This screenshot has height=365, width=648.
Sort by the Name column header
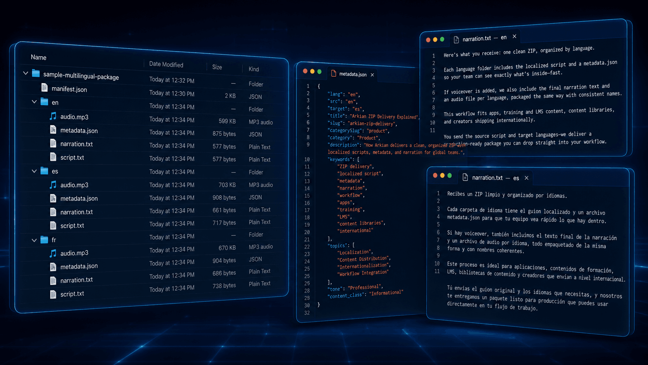coord(38,57)
